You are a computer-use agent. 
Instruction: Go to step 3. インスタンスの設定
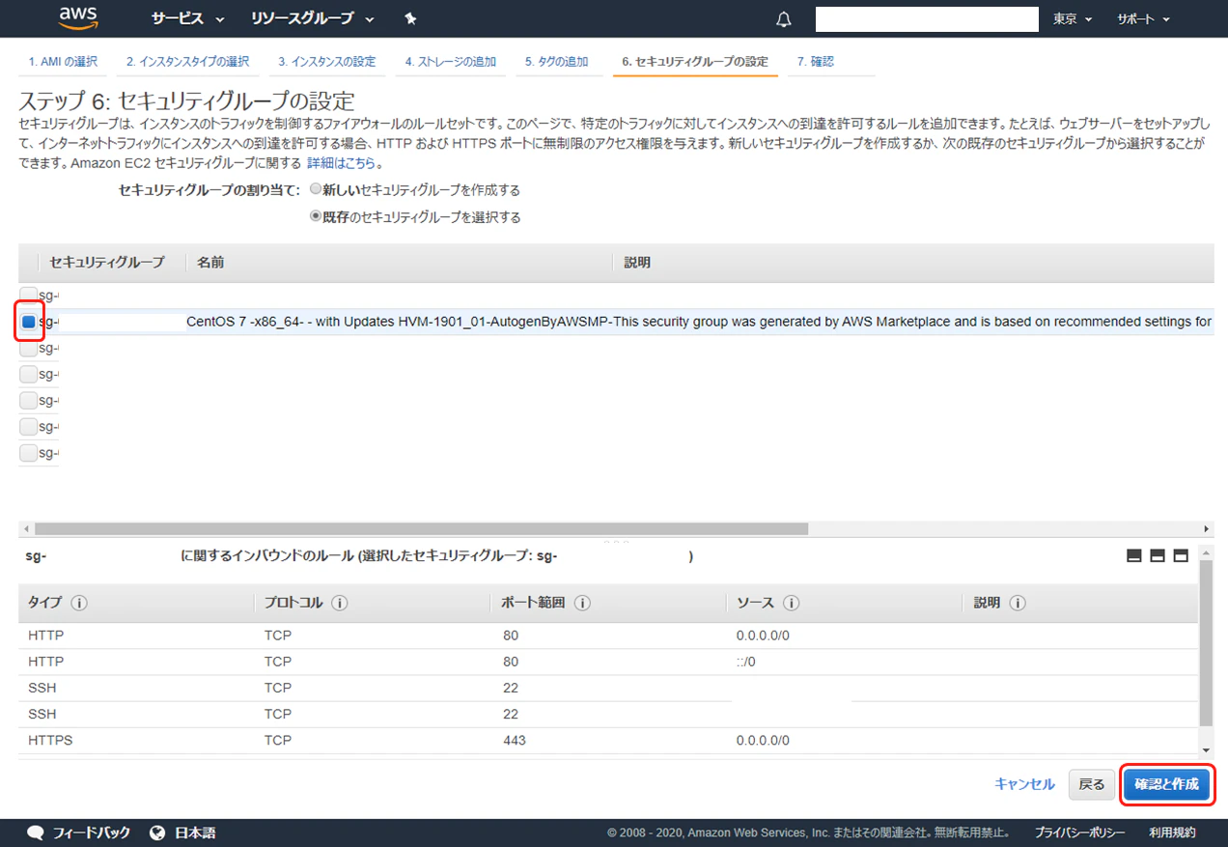coord(327,62)
